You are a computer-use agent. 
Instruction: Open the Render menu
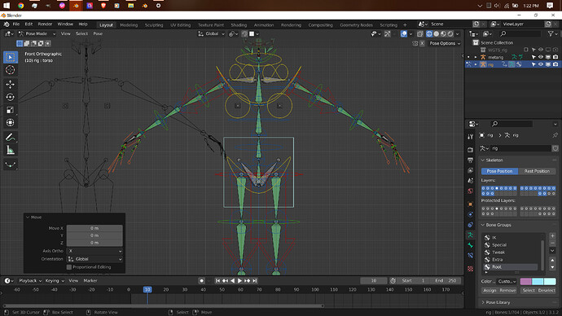[x=45, y=24]
